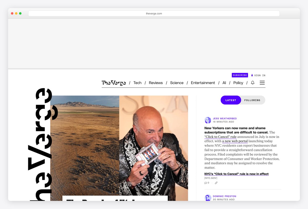Navigate to the AI section
Viewport: 308px width, 209px height.
point(224,83)
